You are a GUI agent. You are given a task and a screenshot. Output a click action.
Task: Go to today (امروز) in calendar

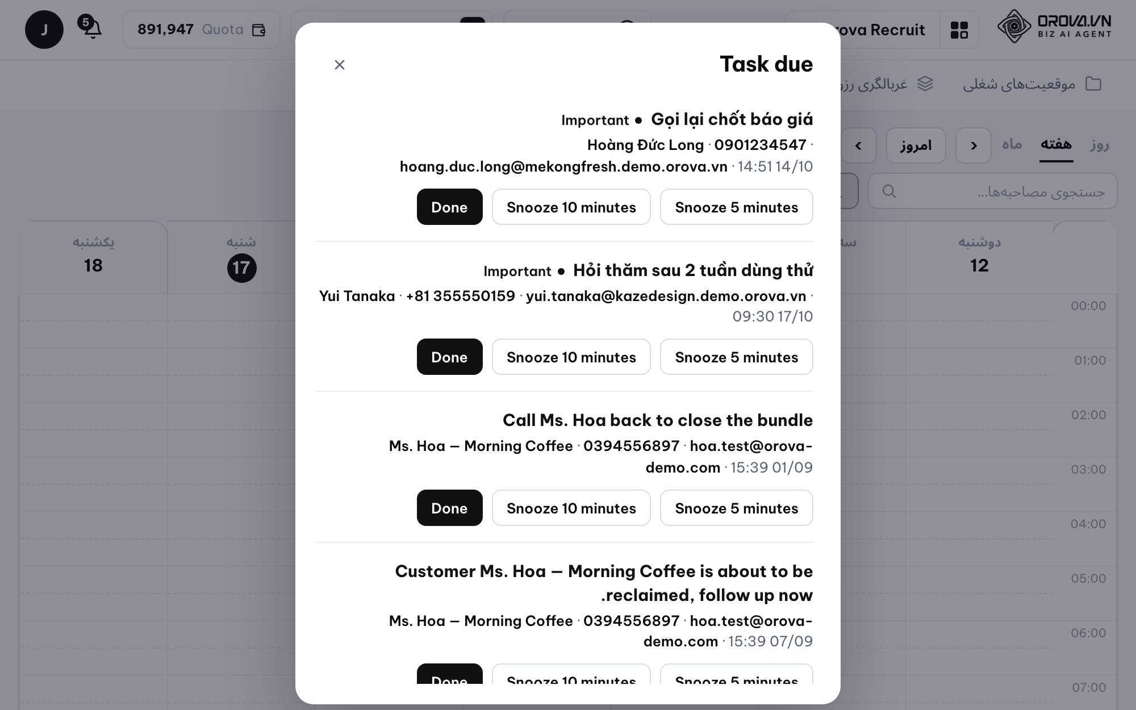click(x=916, y=145)
